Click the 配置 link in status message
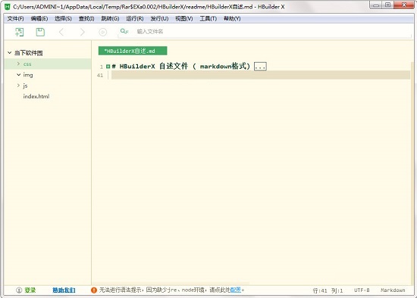 pyautogui.click(x=236, y=290)
